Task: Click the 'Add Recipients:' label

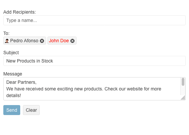Action: [20, 12]
